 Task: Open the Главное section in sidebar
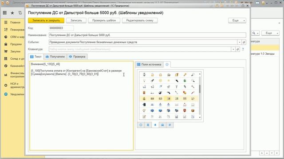[15, 23]
